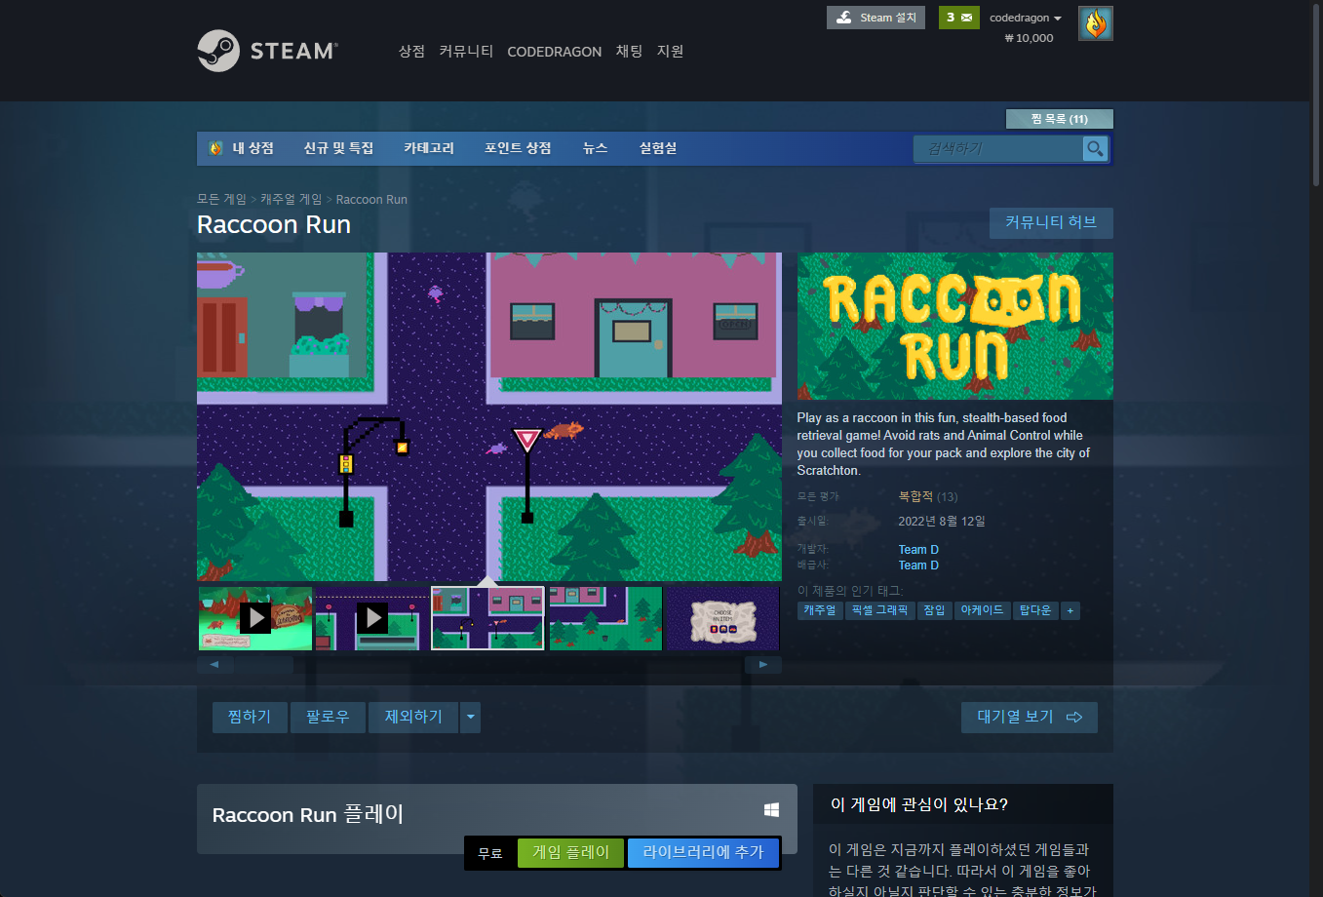This screenshot has width=1323, height=897.
Task: Open the 신규 및 특집 tab
Action: pos(338,148)
